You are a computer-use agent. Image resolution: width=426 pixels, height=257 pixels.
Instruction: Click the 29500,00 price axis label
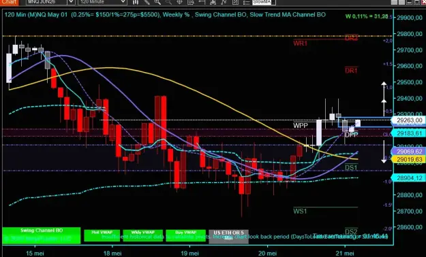[x=410, y=82]
